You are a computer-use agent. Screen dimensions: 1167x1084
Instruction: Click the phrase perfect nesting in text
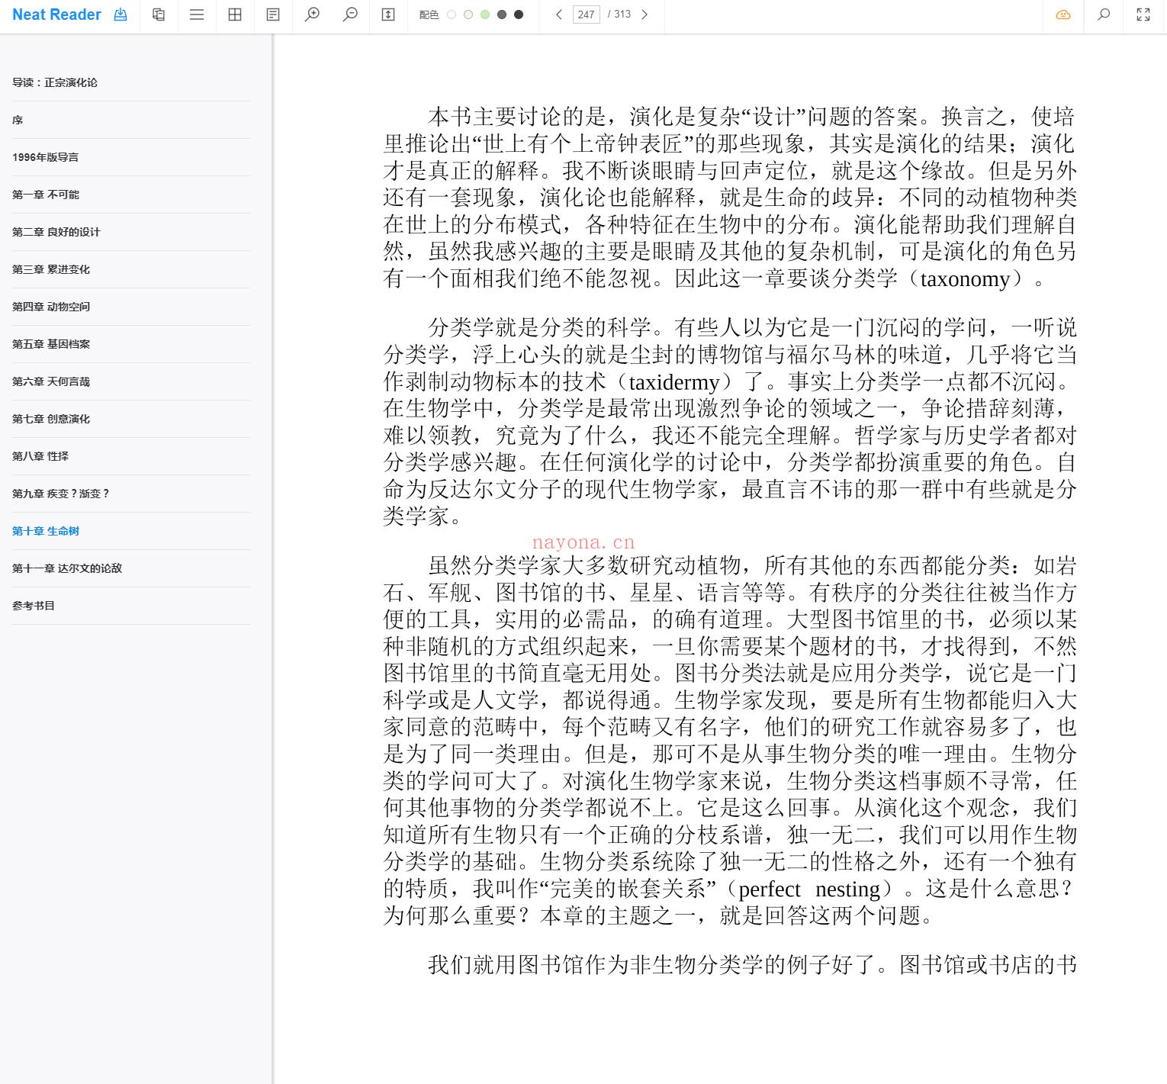coord(809,889)
